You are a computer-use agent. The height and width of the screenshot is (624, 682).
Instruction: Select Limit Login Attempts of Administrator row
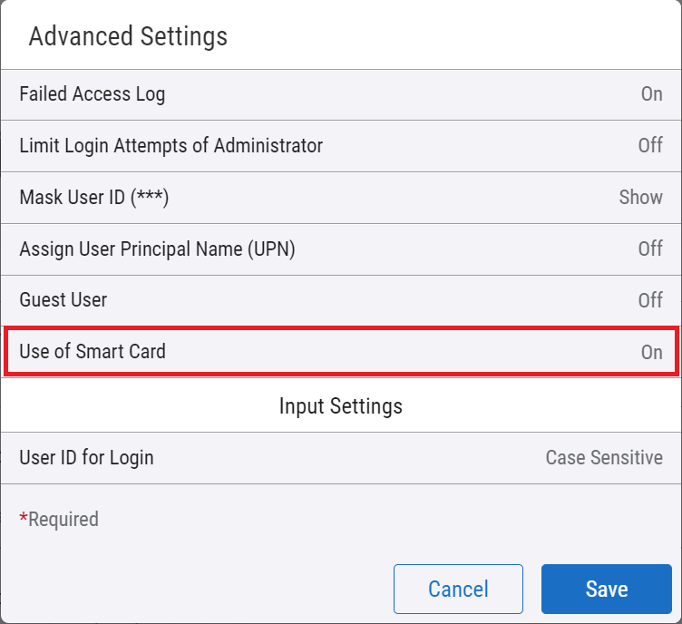[170, 146]
